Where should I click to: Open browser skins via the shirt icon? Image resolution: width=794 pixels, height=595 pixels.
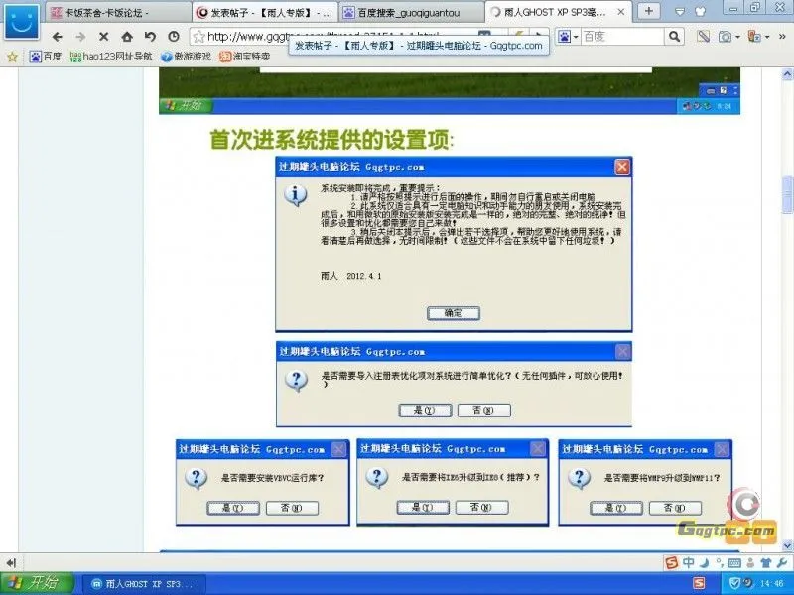pos(766,563)
